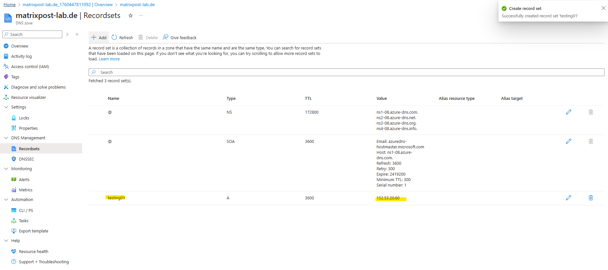Click the Alerts icon
Viewport: 608px width, 270px height.
pyautogui.click(x=14, y=179)
